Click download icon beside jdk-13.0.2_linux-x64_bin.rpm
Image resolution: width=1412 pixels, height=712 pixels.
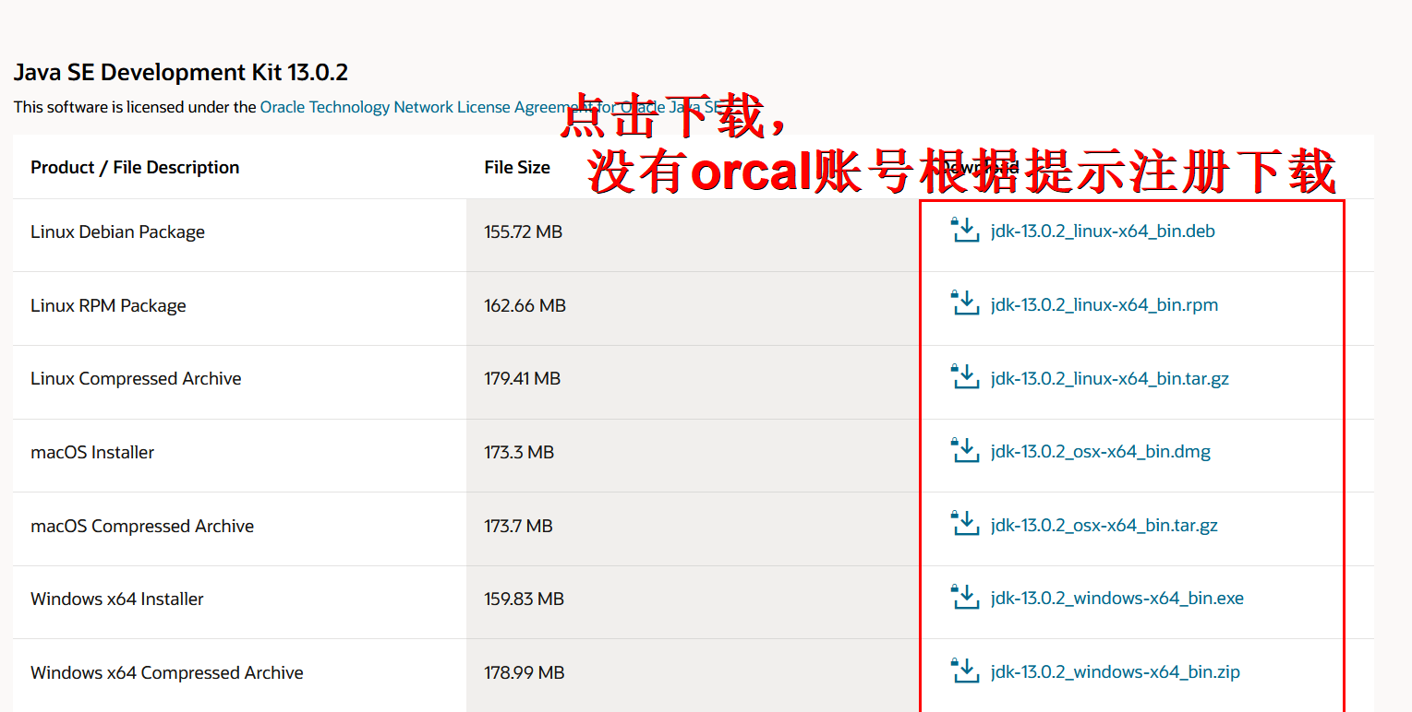(965, 303)
